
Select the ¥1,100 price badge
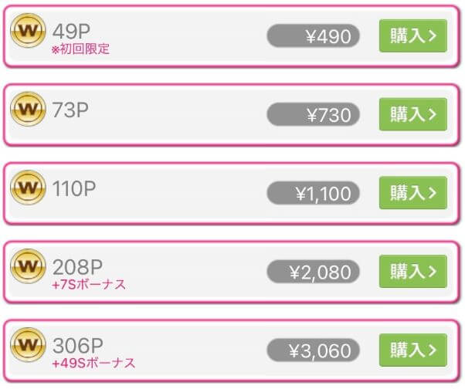(x=313, y=194)
